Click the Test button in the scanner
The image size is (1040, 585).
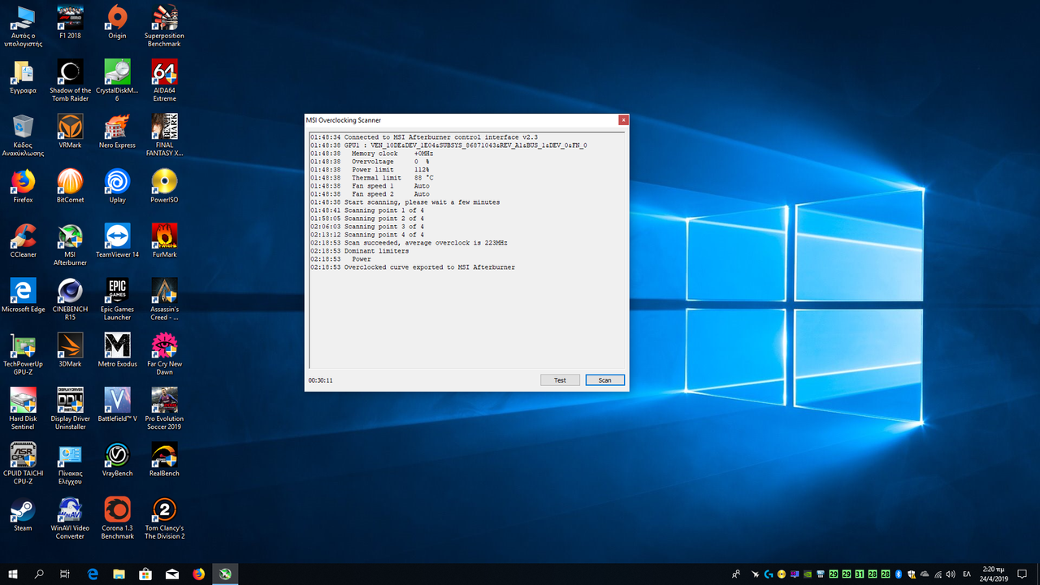pyautogui.click(x=560, y=380)
